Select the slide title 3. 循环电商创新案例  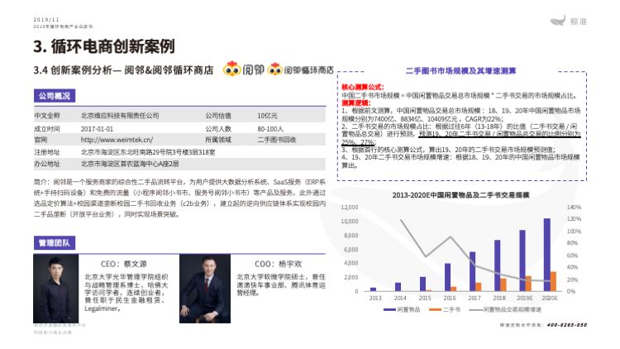pos(104,46)
